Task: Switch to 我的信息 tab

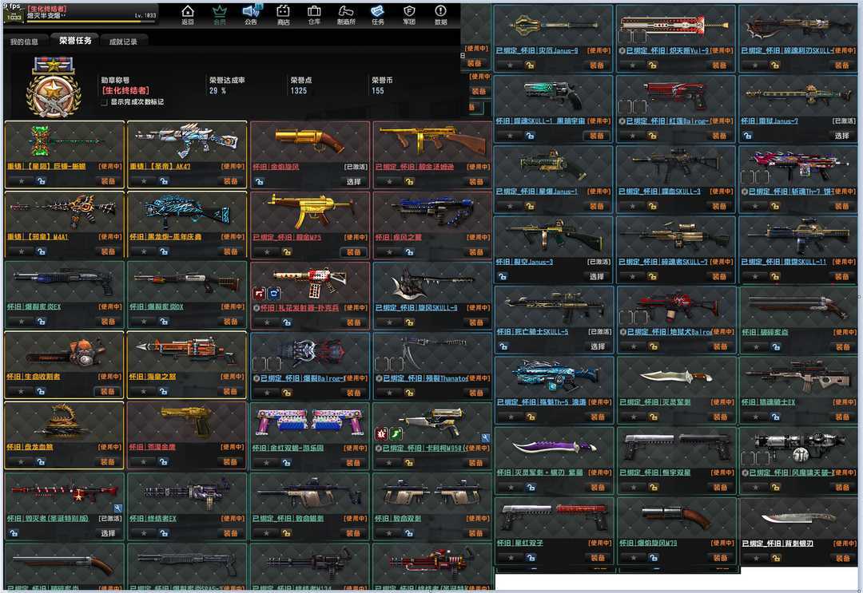Action: point(24,42)
